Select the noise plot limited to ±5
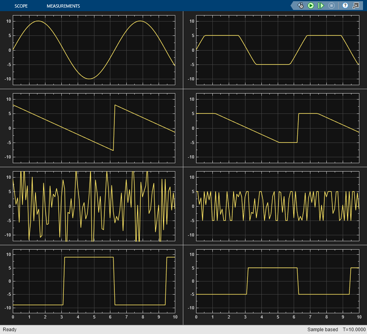 coord(277,206)
